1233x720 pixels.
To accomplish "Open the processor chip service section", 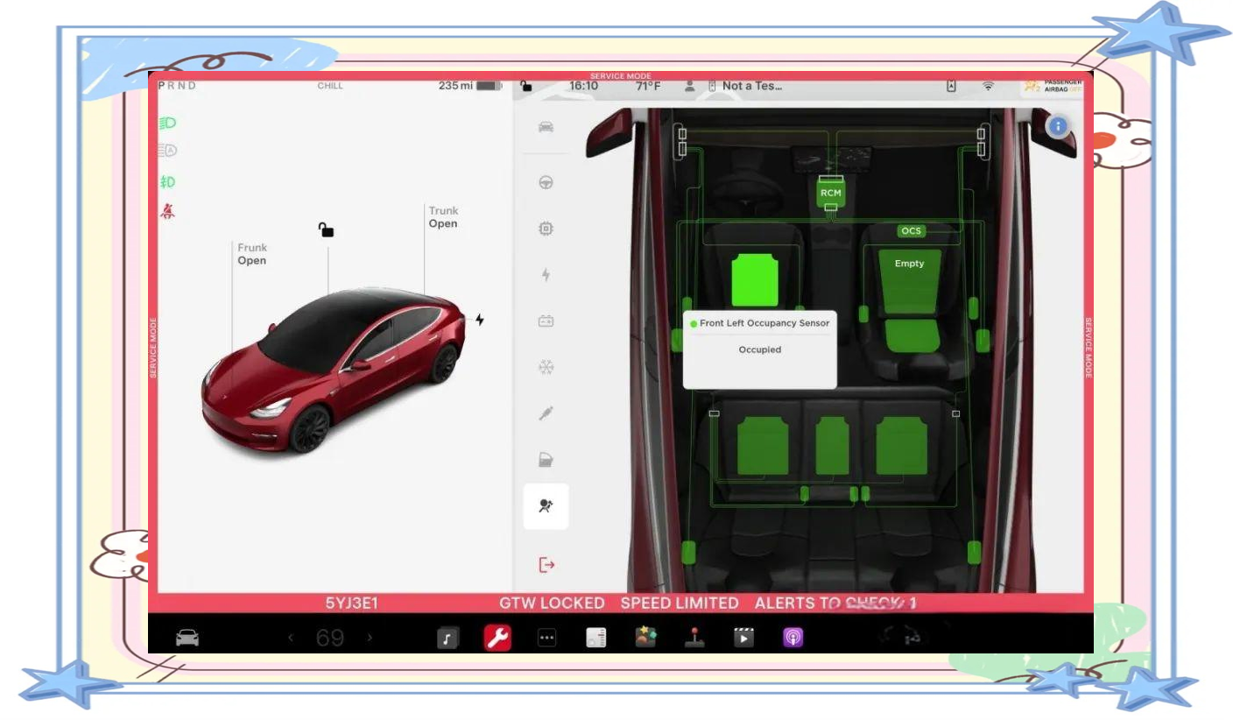I will pos(546,229).
